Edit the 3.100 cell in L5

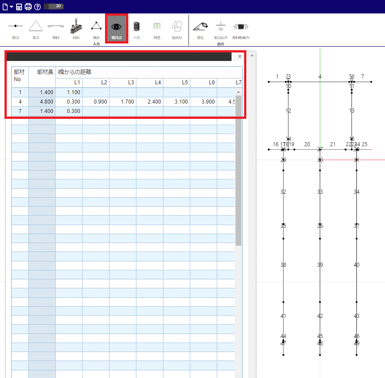coord(176,101)
